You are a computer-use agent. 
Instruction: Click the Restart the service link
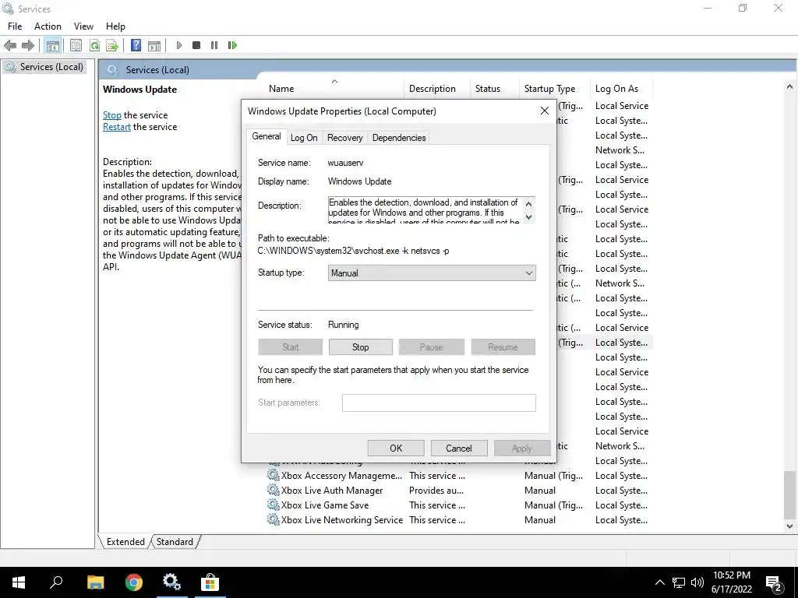point(117,127)
